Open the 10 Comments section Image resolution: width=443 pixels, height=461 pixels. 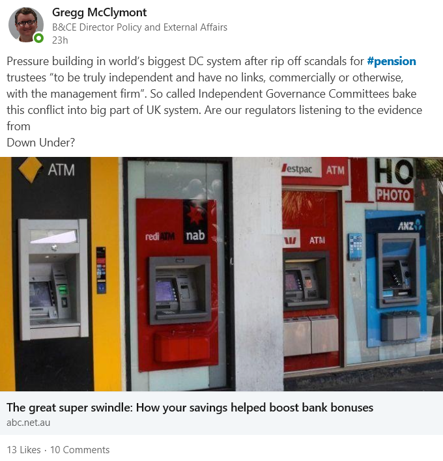tap(79, 449)
